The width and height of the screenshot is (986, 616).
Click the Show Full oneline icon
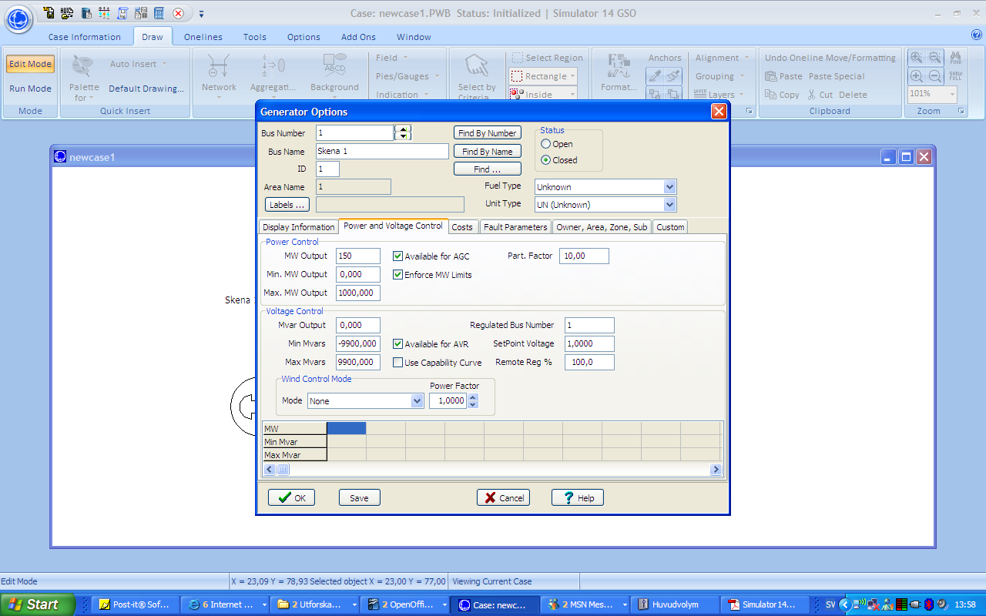pyautogui.click(x=956, y=76)
